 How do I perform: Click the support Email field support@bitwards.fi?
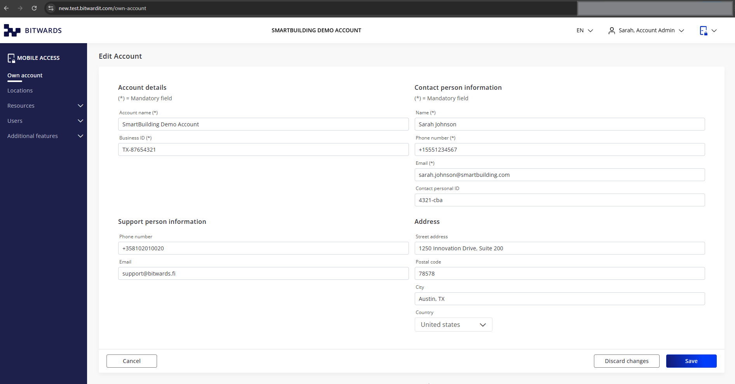[263, 274]
